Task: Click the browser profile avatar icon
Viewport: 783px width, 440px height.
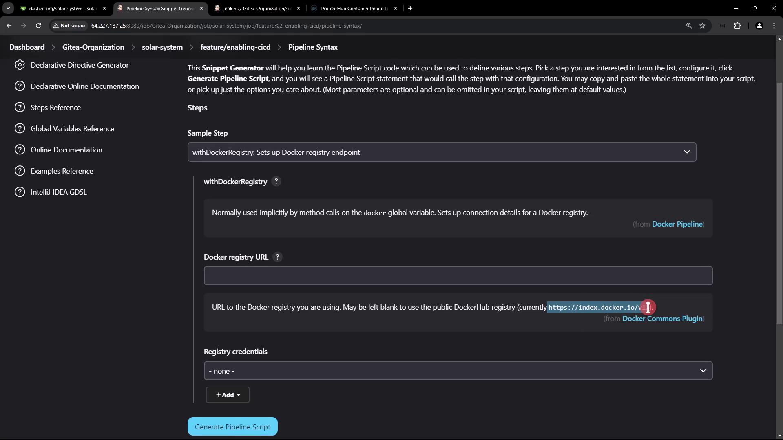Action: (759, 26)
